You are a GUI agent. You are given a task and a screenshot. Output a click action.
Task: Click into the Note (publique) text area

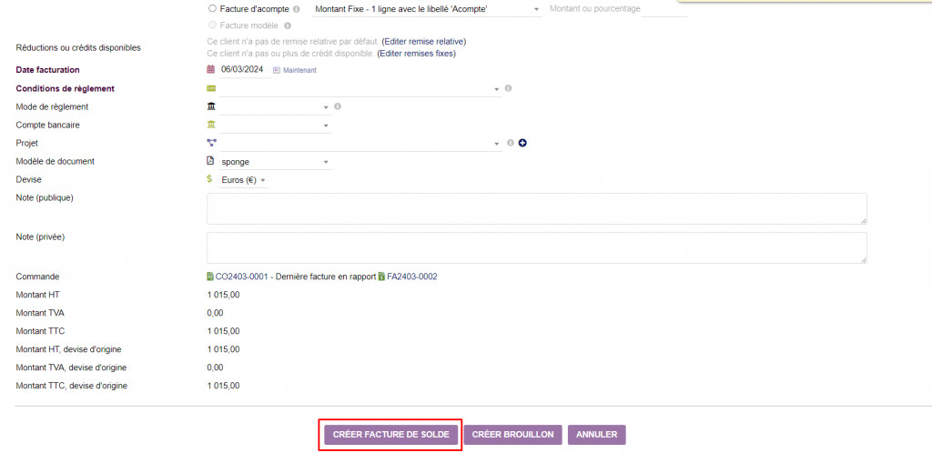click(x=536, y=208)
